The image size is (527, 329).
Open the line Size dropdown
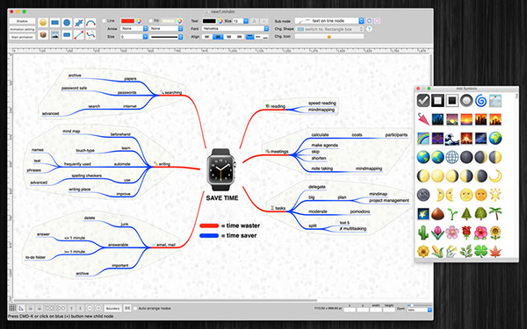pyautogui.click(x=134, y=37)
